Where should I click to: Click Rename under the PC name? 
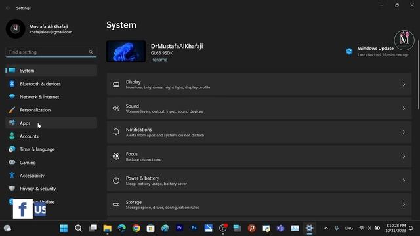click(x=159, y=60)
